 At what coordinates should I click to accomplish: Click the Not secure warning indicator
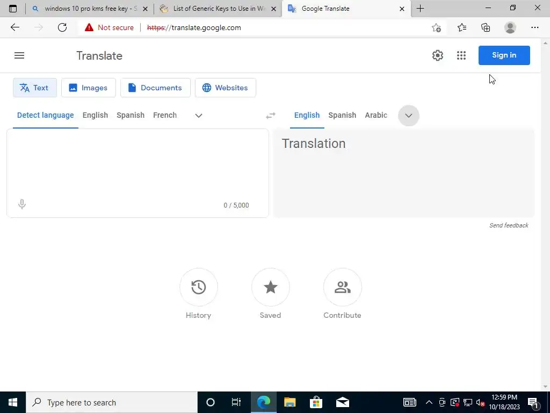coord(110,27)
